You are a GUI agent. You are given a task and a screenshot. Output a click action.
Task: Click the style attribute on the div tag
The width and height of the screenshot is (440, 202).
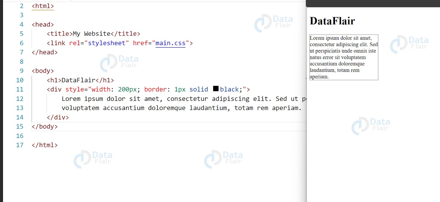point(74,89)
